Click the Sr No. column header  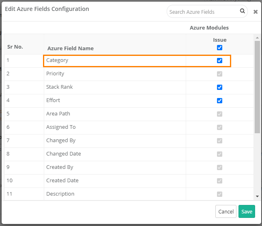point(15,47)
